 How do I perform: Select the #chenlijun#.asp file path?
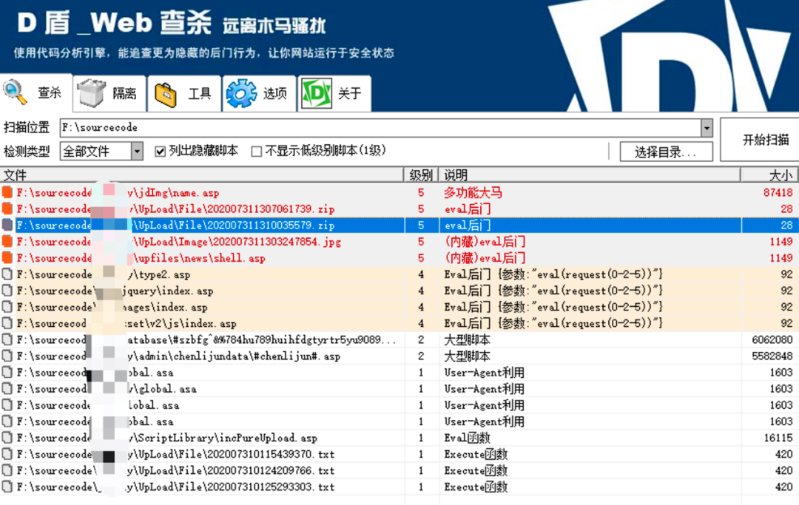point(178,356)
